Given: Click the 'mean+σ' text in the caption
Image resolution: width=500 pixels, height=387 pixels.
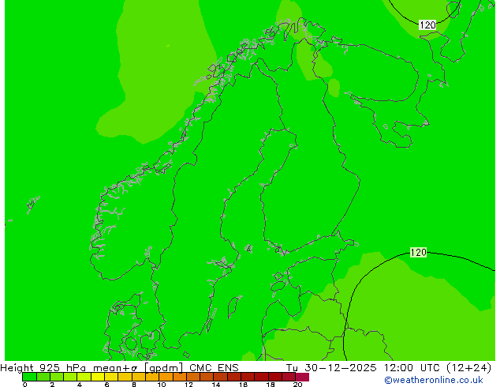Looking at the screenshot, I should click(115, 368).
